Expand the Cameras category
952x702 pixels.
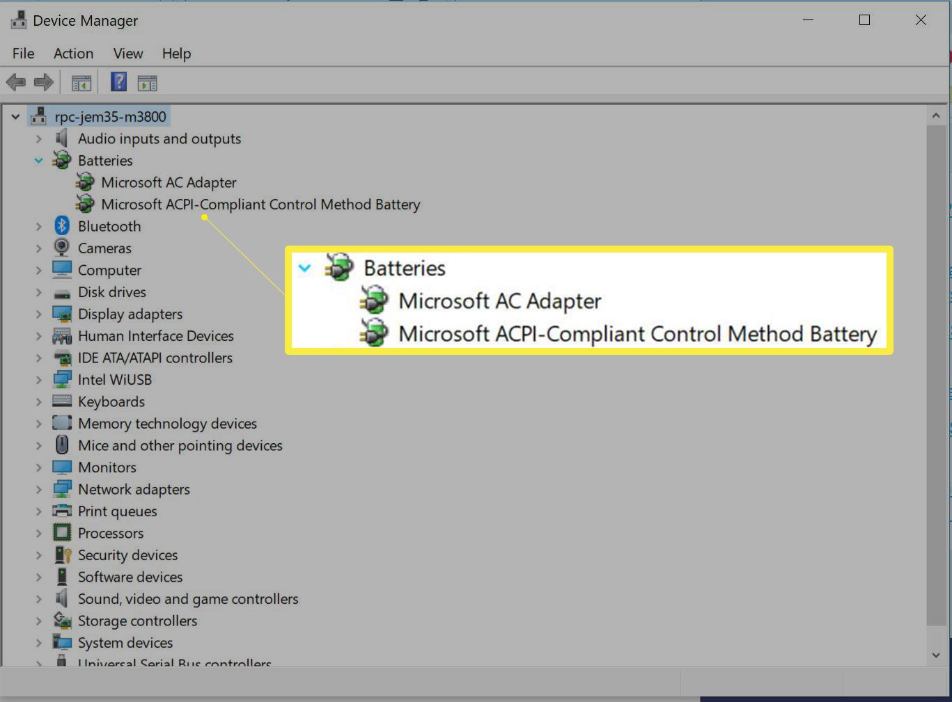pyautogui.click(x=39, y=248)
